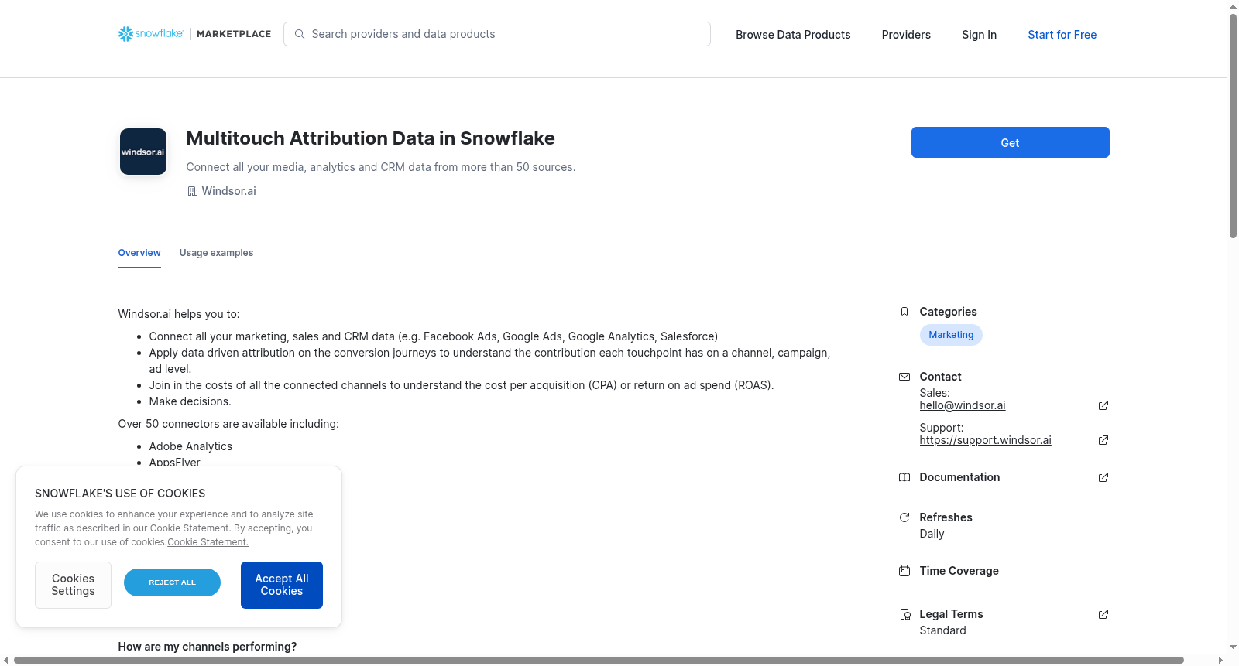Click the Documentation heading link
The width and height of the screenshot is (1239, 666).
[959, 477]
